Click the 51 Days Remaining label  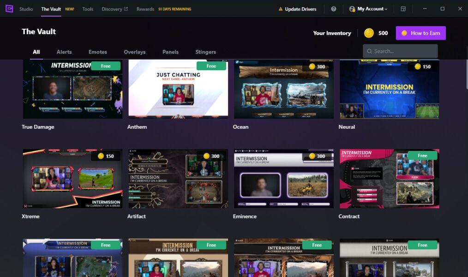174,9
